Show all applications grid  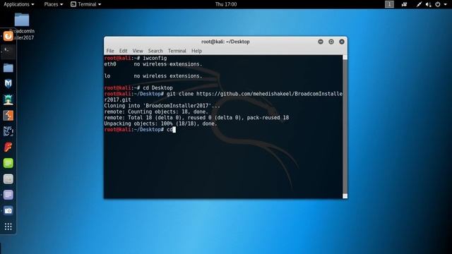(8, 226)
